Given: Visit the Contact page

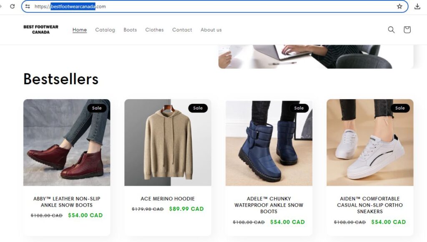Looking at the screenshot, I should tap(182, 30).
